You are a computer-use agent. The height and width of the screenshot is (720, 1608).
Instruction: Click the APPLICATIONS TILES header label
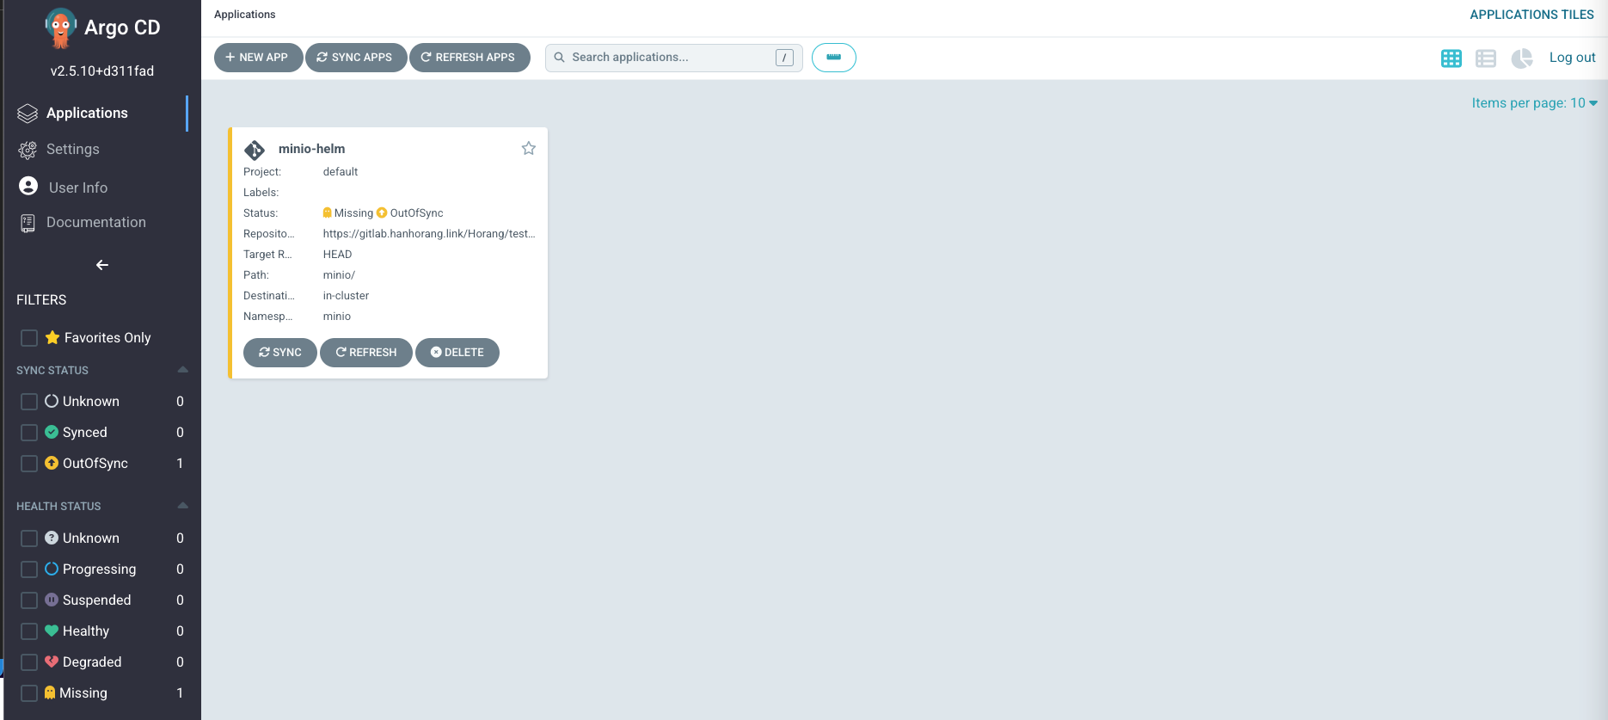(x=1531, y=15)
